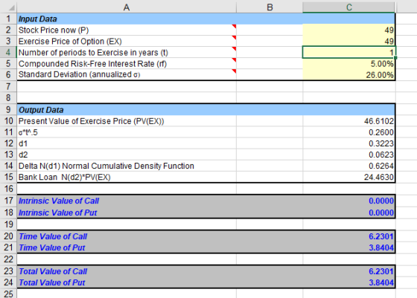Select 'Bank Loan N(d2)*PV(EX)' label
This screenshot has height=298, width=417.
tap(127, 177)
